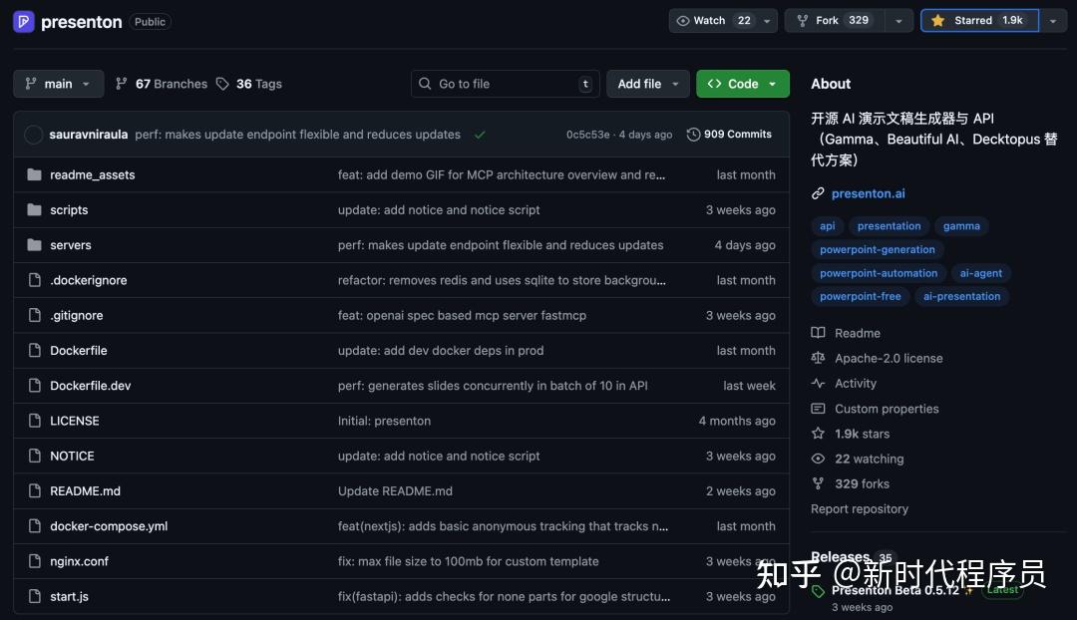Select the 'gamma' topic tag
Screen dimensions: 1077x620
pos(961,226)
